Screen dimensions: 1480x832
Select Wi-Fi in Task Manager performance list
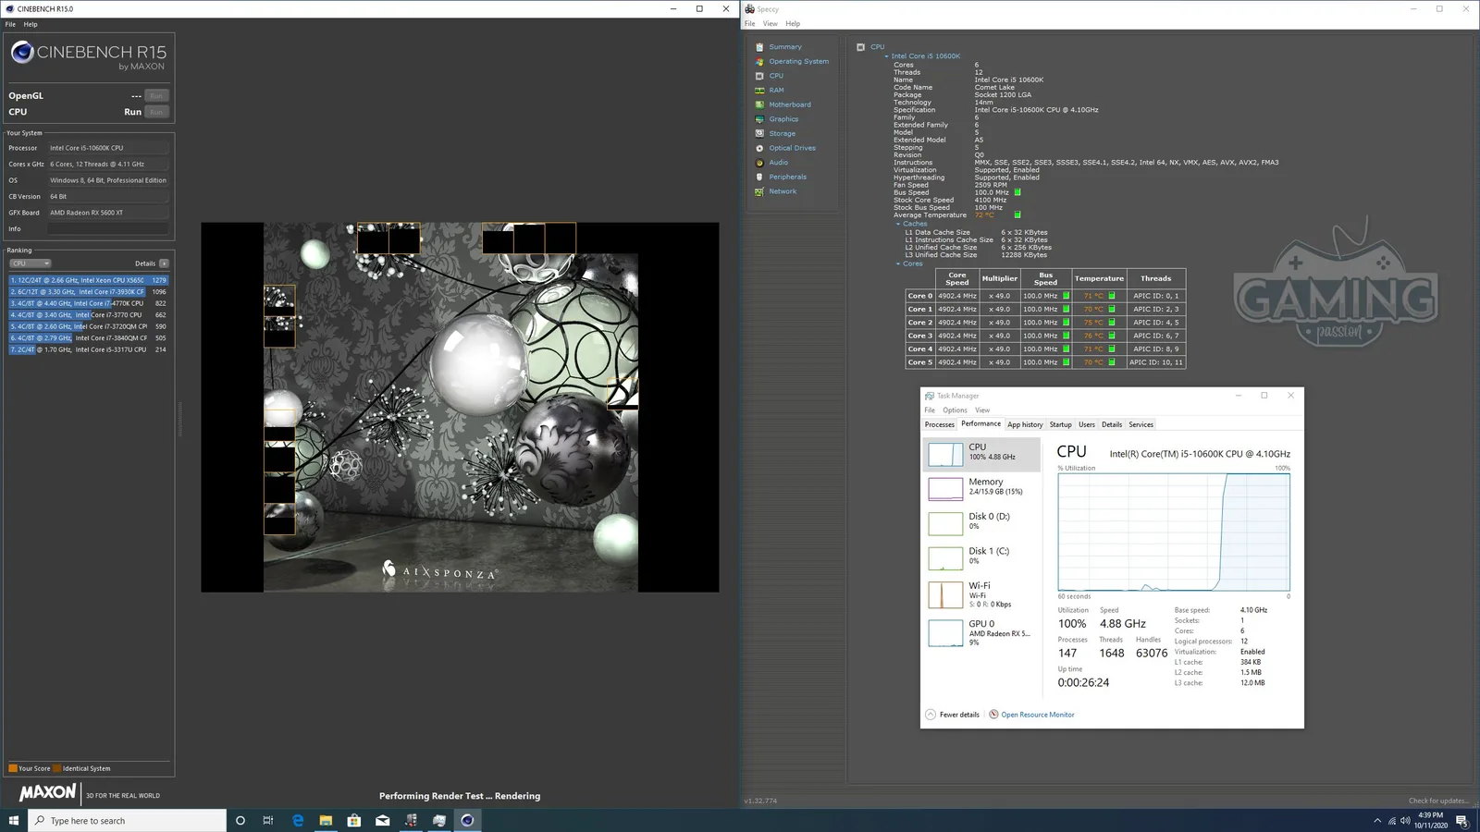coord(981,594)
